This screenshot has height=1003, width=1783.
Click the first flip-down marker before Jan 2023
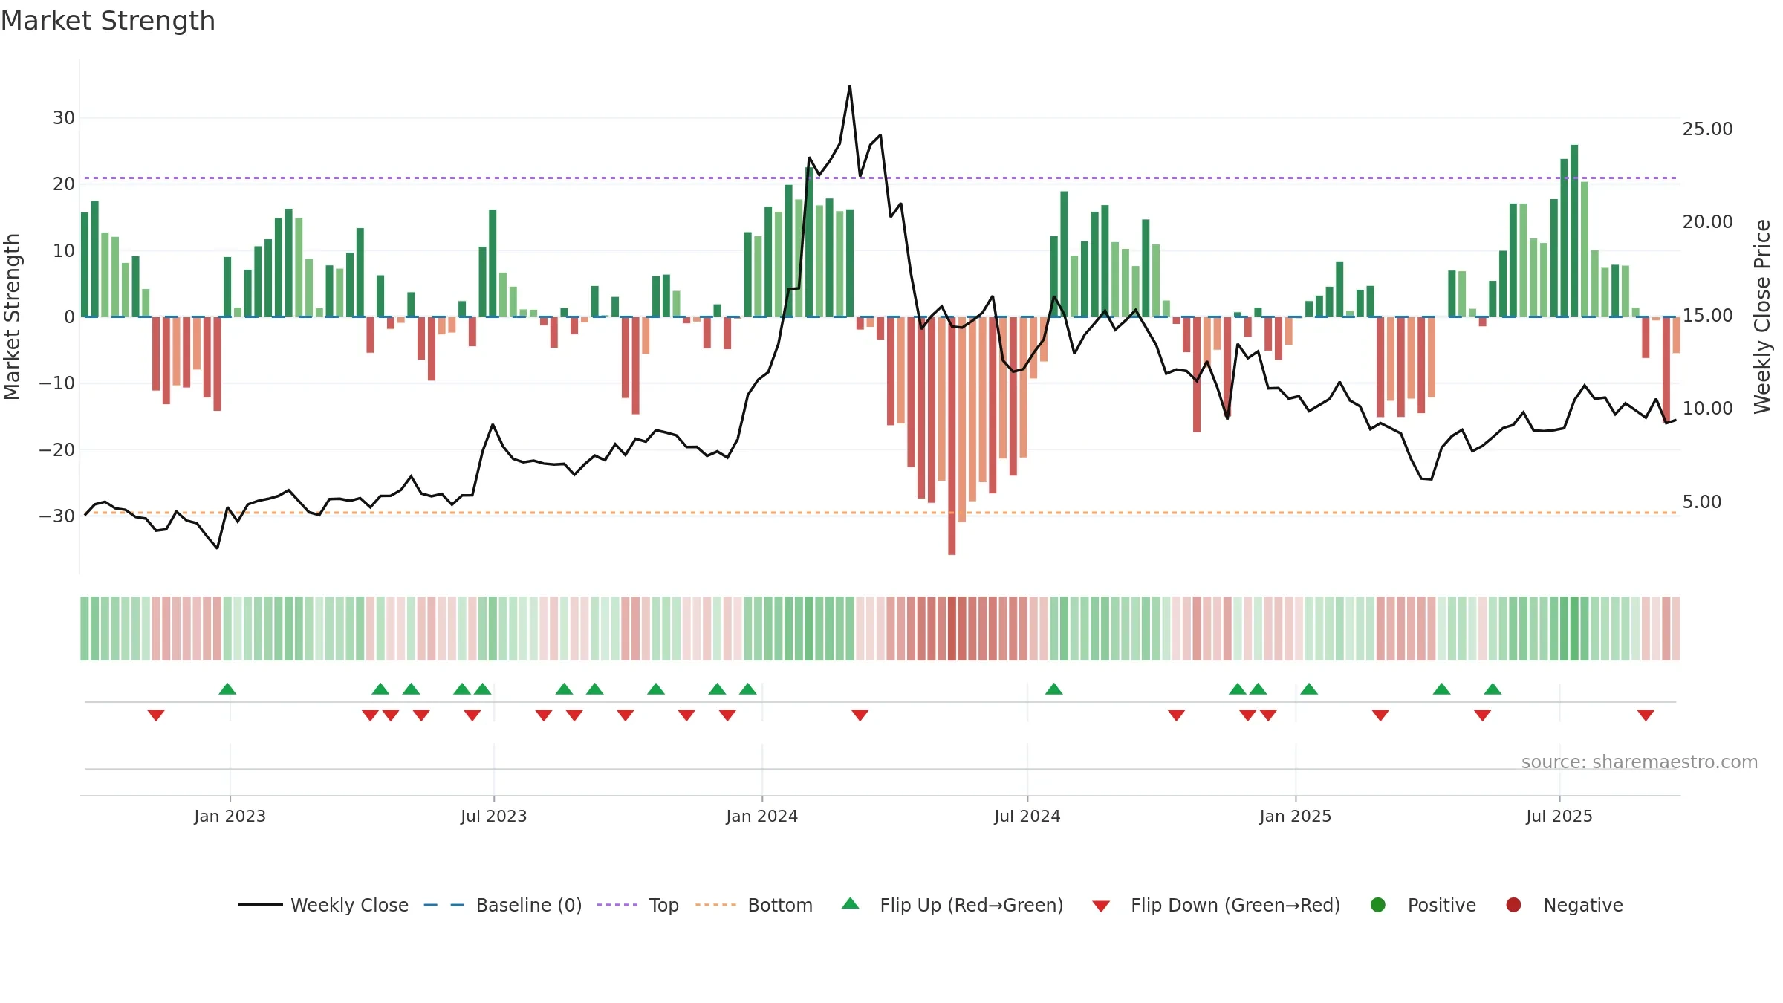tap(156, 715)
